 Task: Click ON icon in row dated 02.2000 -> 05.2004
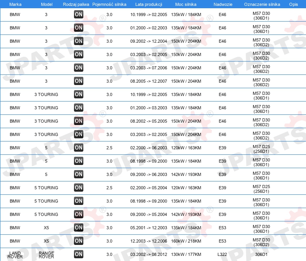[79, 187]
